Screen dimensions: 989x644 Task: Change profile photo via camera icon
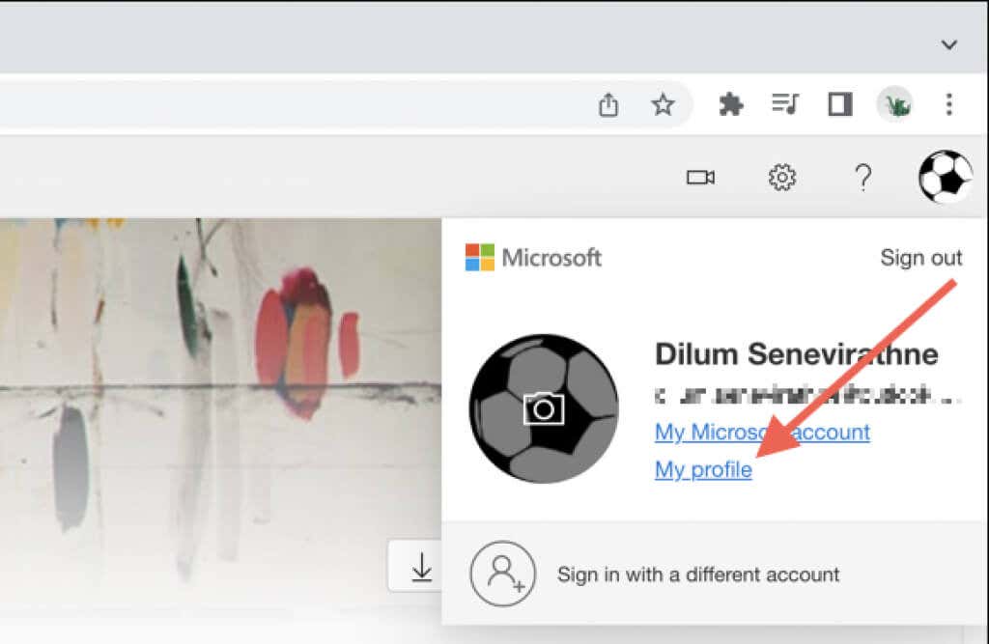544,408
